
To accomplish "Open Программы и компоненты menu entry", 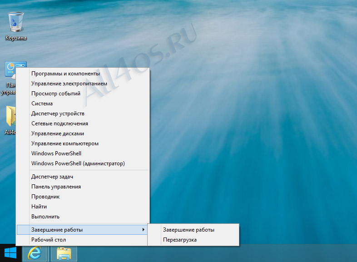I will pyautogui.click(x=83, y=74).
